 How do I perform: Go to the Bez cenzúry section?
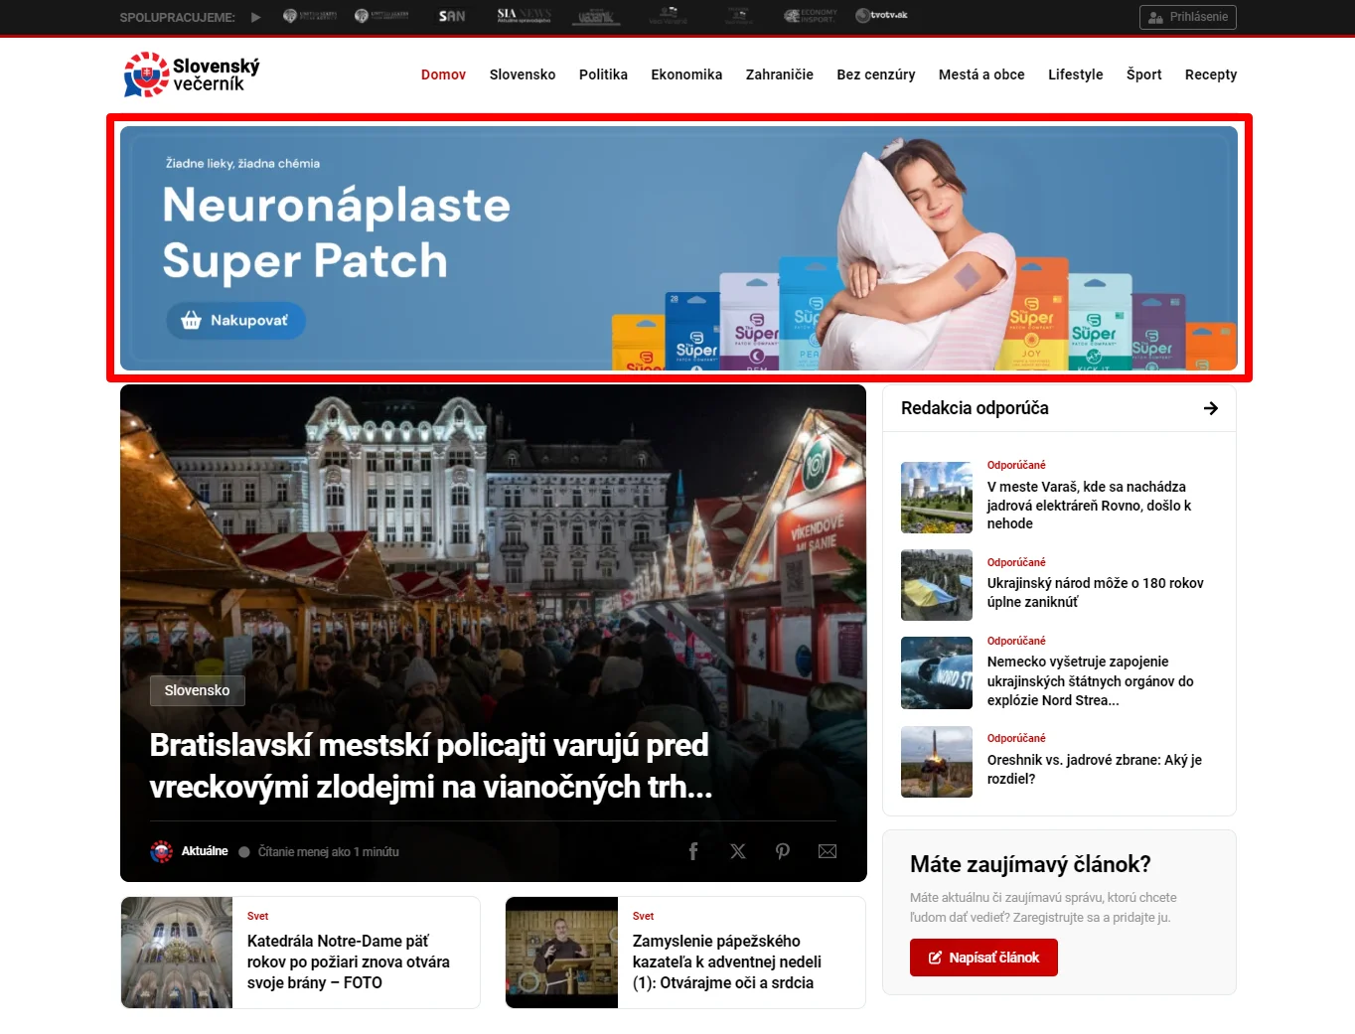click(x=875, y=74)
